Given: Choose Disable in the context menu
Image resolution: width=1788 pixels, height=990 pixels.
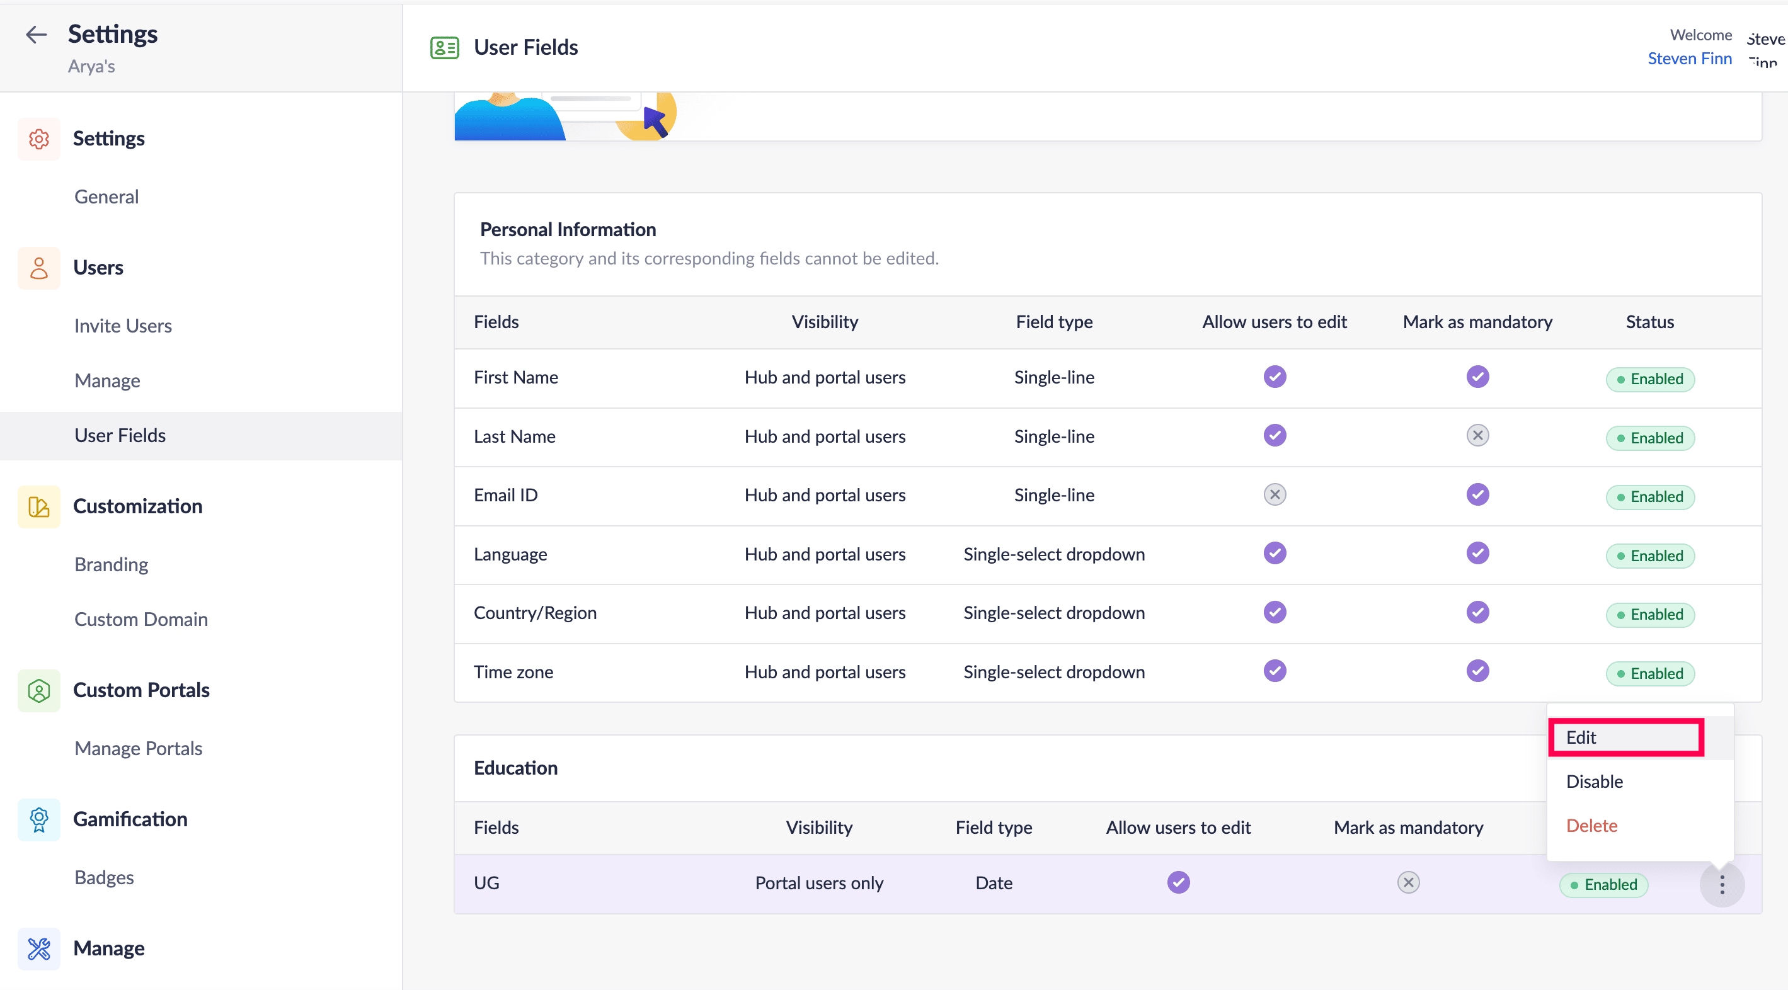Looking at the screenshot, I should [1595, 782].
